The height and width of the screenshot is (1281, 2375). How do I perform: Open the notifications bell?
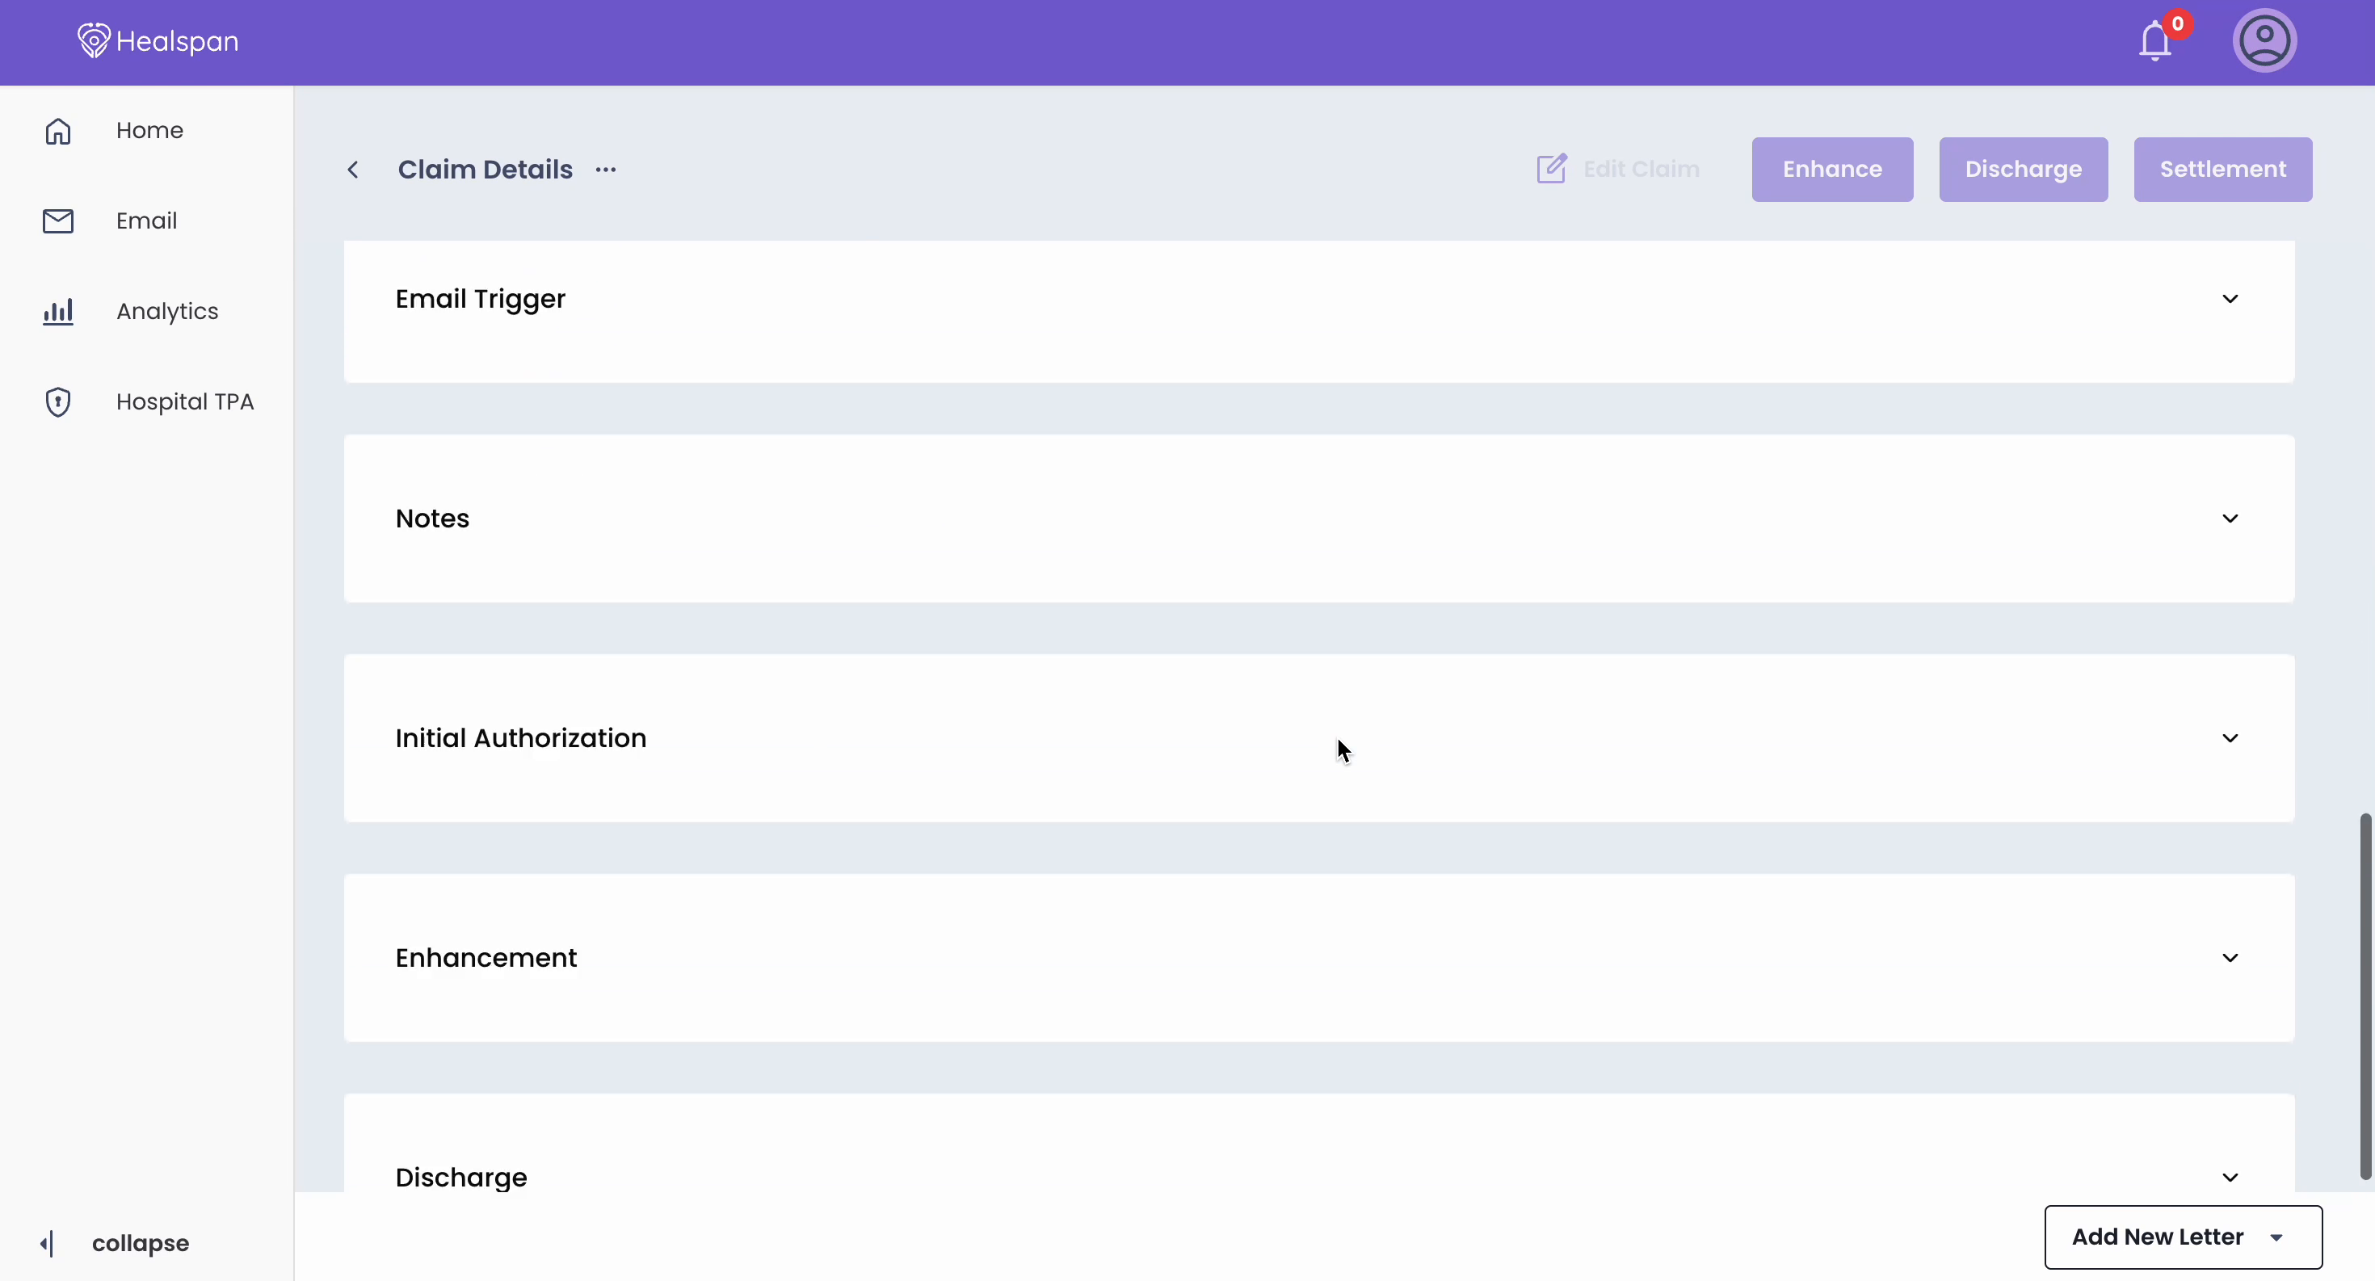pyautogui.click(x=2155, y=40)
